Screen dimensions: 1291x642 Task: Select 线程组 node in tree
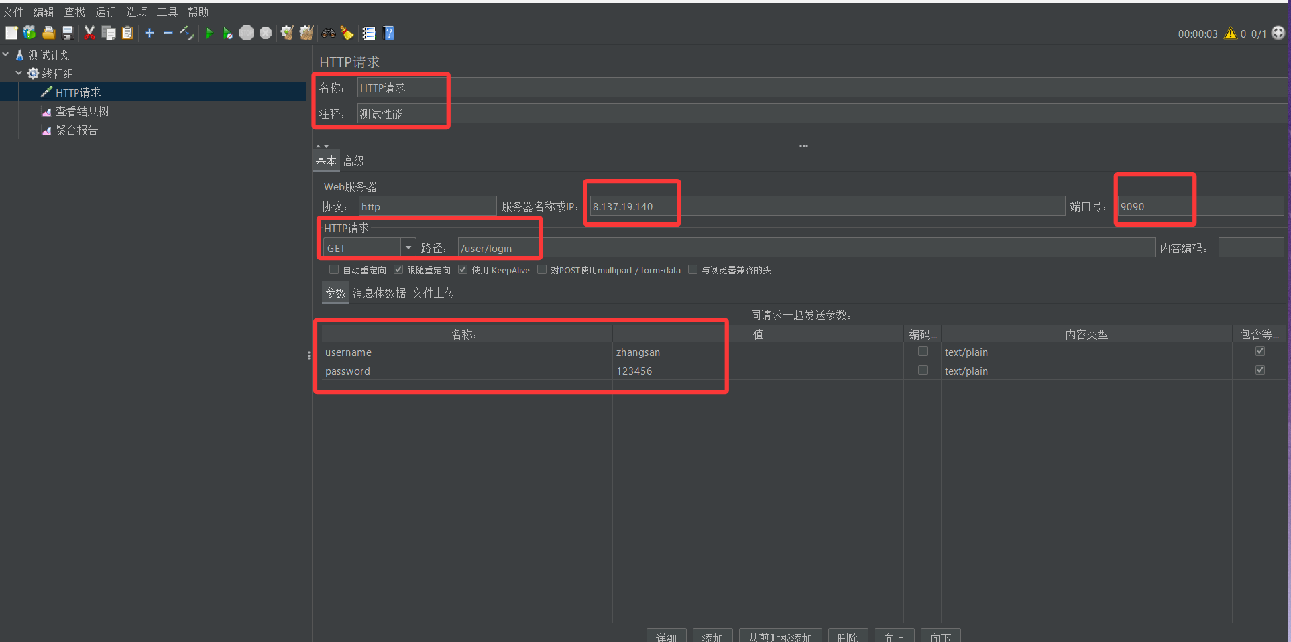[x=58, y=74]
